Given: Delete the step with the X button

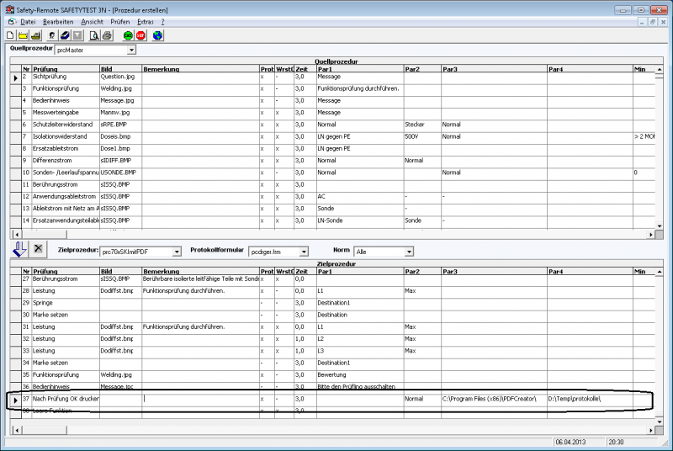Looking at the screenshot, I should pos(38,248).
